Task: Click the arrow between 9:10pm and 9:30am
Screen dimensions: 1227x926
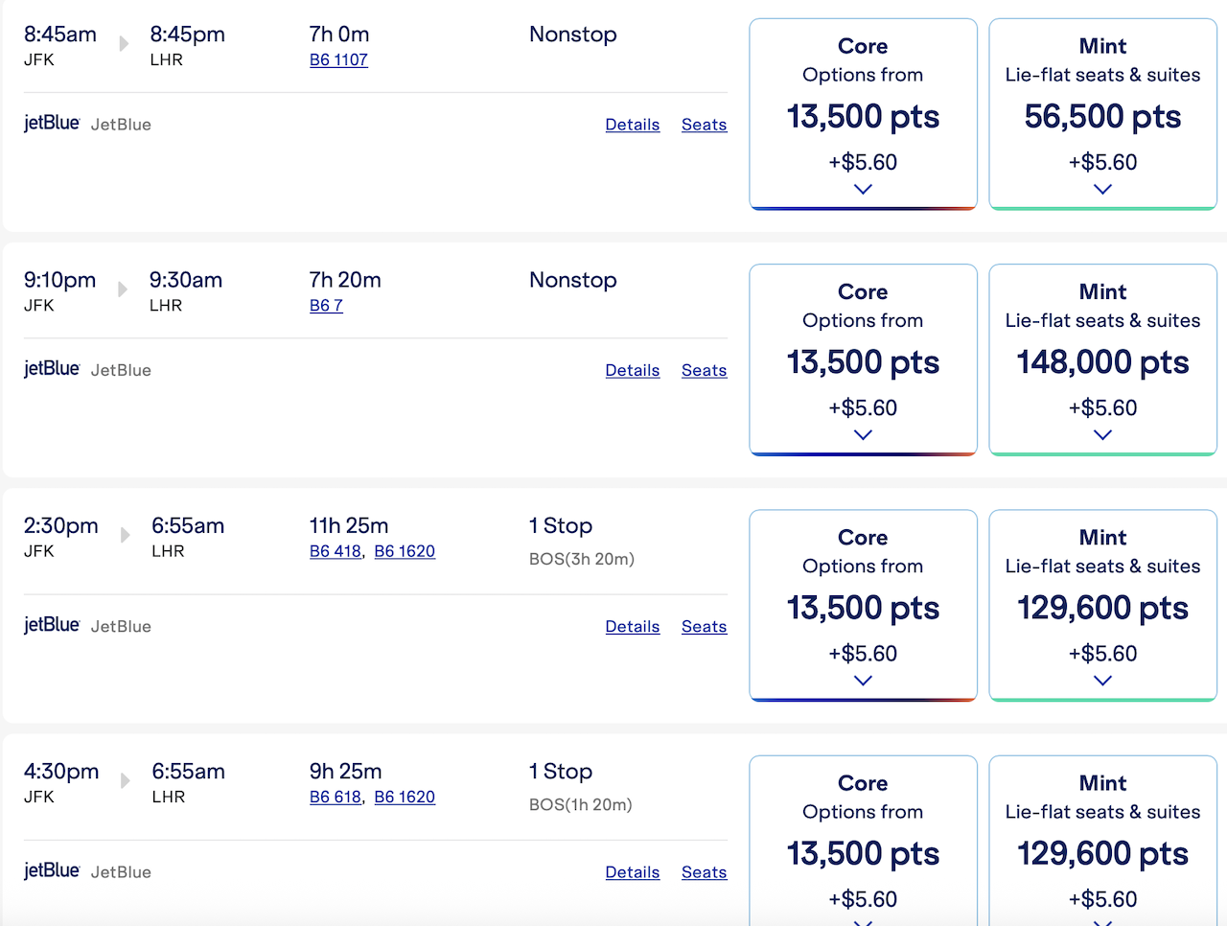Action: click(x=123, y=289)
